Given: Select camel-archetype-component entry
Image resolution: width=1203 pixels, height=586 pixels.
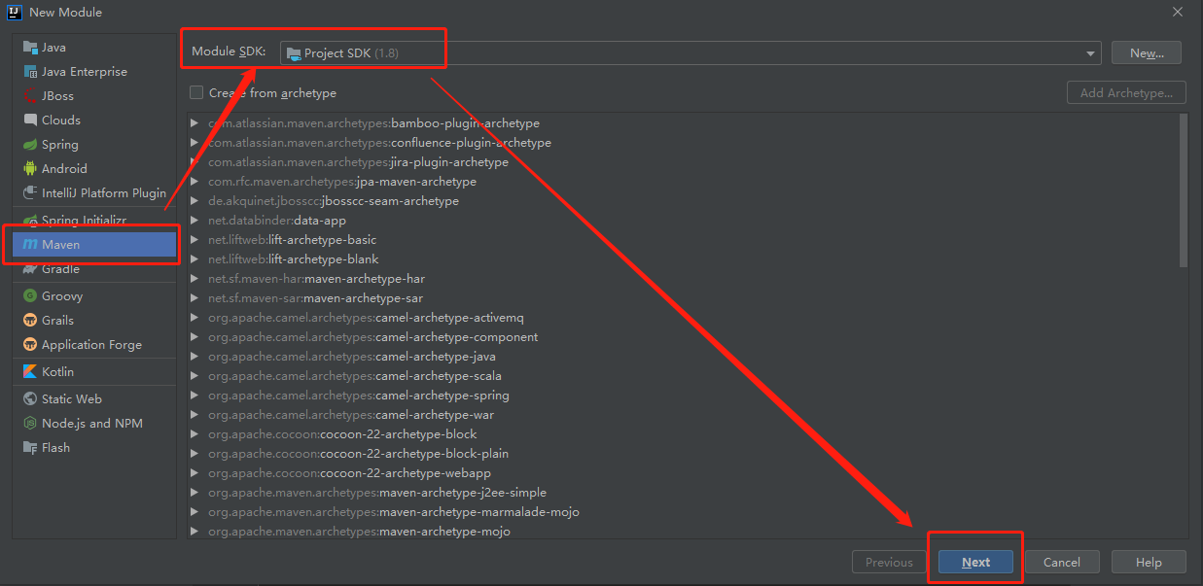Looking at the screenshot, I should pos(372,337).
